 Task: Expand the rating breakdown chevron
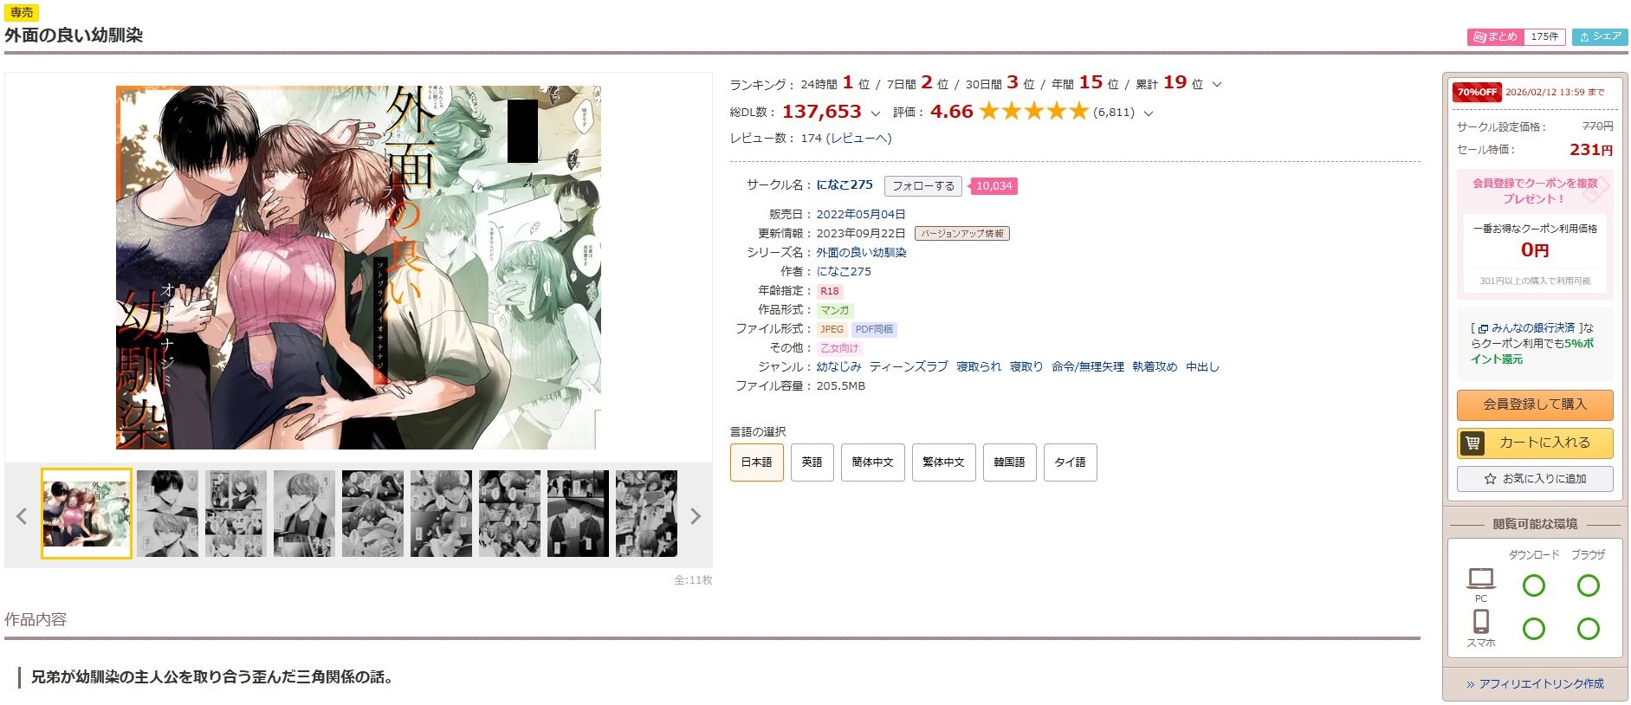click(1149, 113)
